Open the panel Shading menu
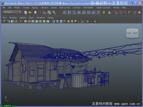 coord(13,18)
